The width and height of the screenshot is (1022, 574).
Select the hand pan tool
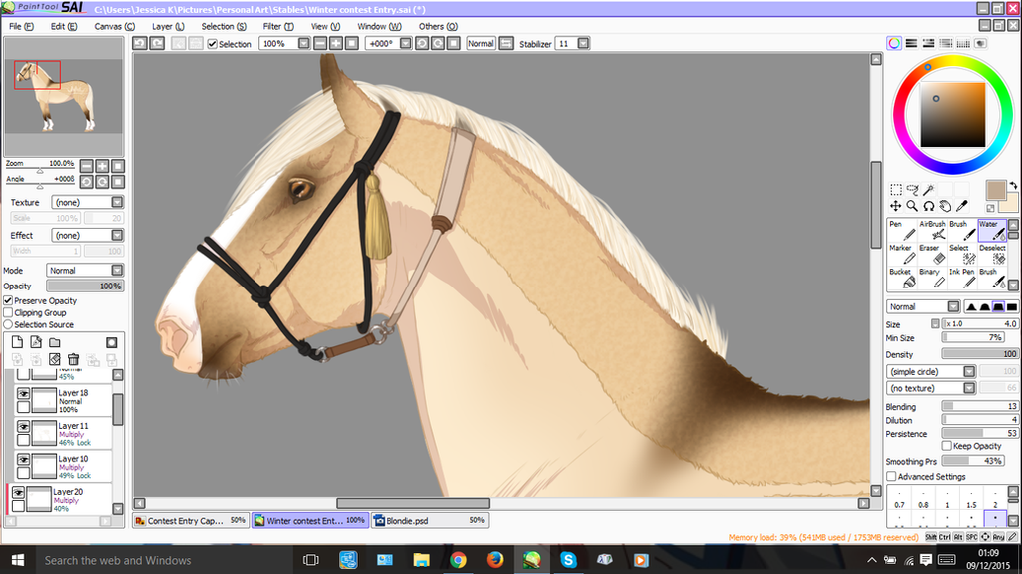pos(945,206)
